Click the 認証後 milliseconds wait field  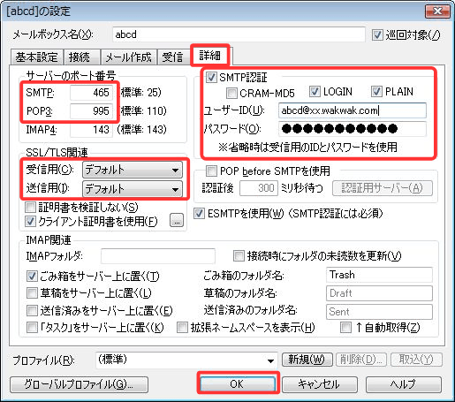pyautogui.click(x=259, y=188)
